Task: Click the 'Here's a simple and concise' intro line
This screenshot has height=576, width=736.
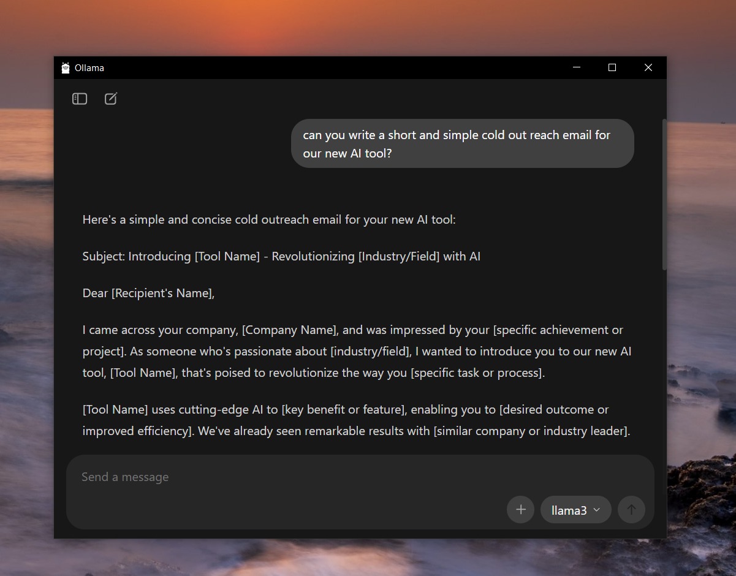Action: pos(269,219)
